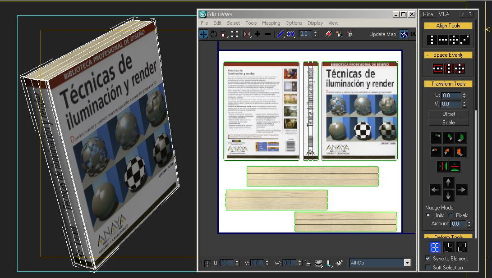Image resolution: width=492 pixels, height=278 pixels.
Task: Click the space evenly vertical icon
Action: pos(449,68)
